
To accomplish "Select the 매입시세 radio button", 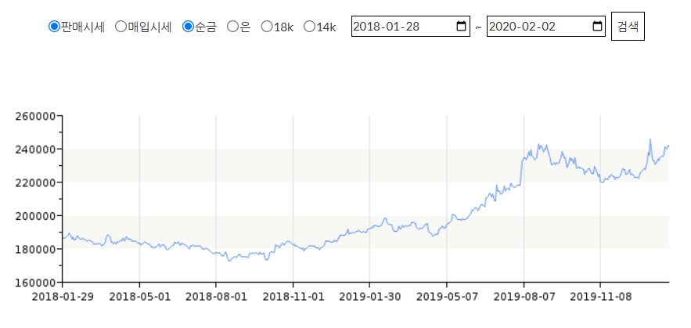I will tap(121, 27).
